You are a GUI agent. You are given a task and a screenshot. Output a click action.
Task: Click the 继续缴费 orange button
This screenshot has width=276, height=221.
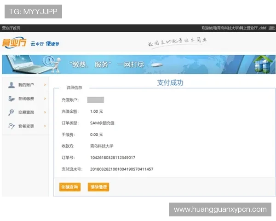pyautogui.click(x=98, y=187)
